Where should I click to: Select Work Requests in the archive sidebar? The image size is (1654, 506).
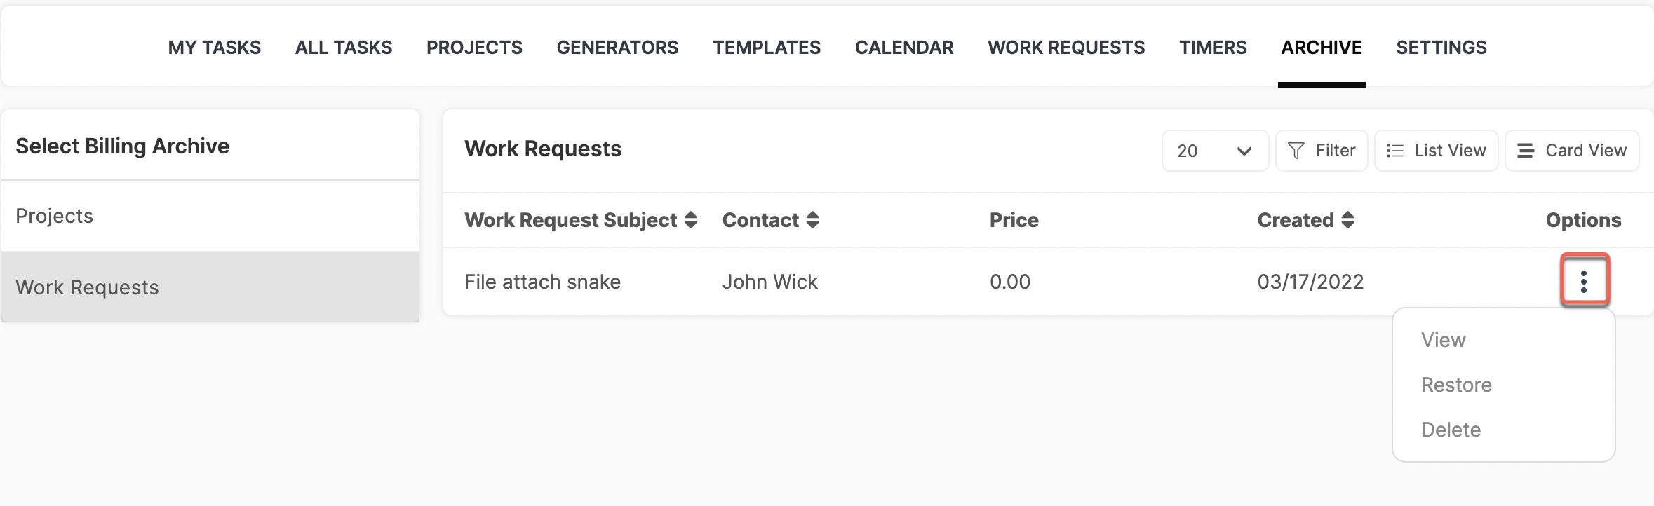tap(210, 287)
